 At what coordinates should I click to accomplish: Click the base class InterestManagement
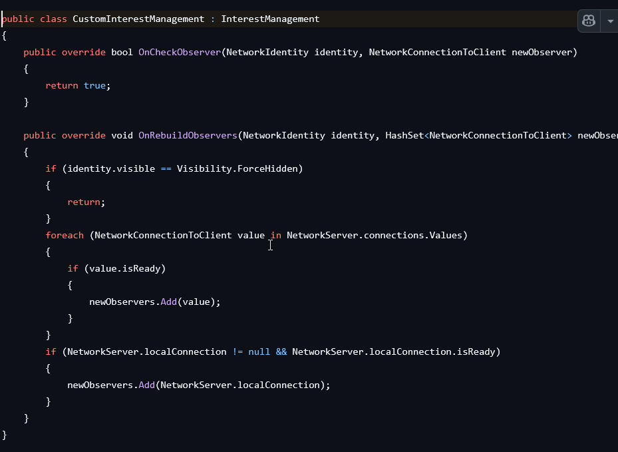coord(270,19)
